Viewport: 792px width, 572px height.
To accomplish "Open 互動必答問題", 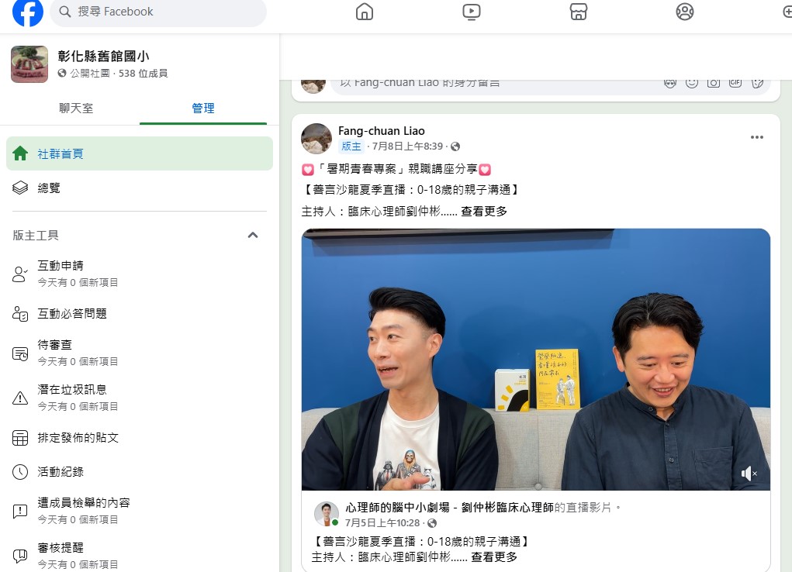I will pyautogui.click(x=140, y=313).
